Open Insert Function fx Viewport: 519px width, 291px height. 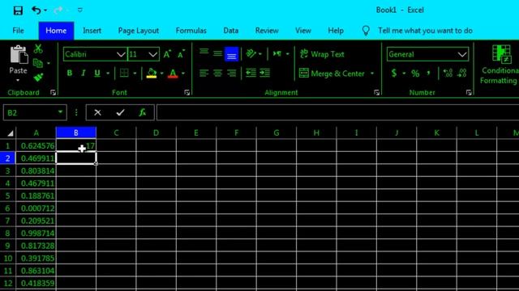pos(143,113)
